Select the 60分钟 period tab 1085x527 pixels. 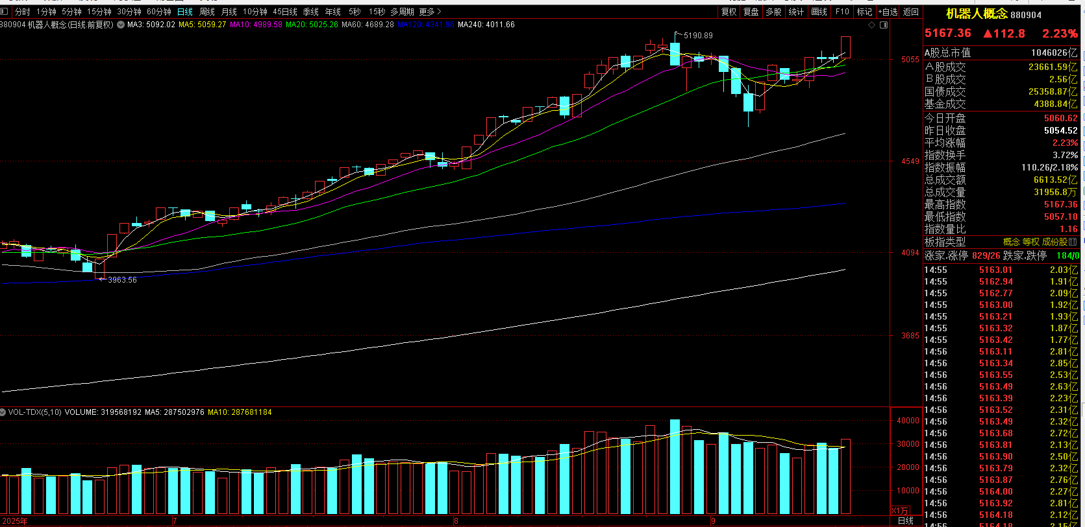[159, 12]
